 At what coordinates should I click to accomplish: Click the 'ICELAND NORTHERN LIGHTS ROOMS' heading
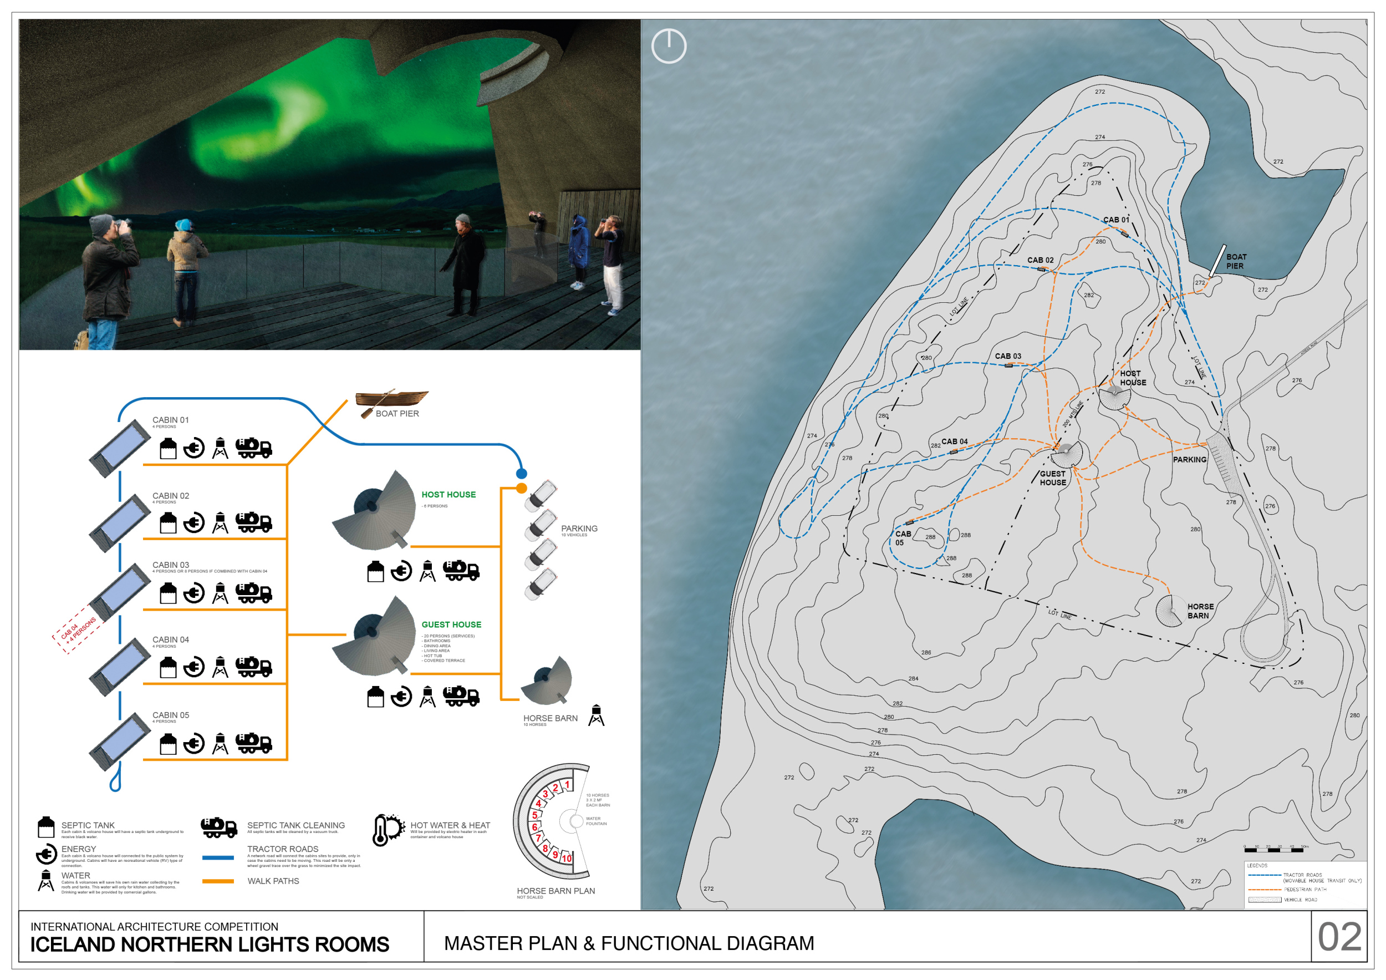[210, 945]
